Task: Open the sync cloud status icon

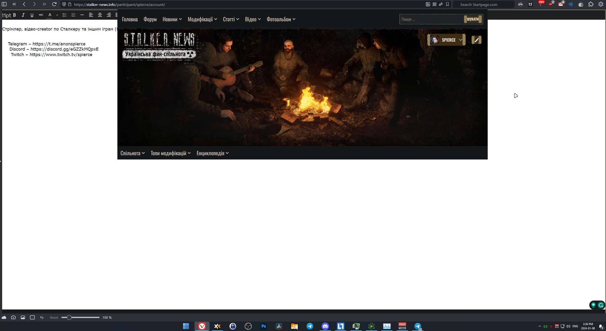Action: tap(4, 318)
